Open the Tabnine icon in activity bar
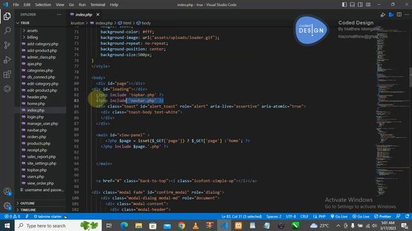412x231 pixels. coord(7,89)
